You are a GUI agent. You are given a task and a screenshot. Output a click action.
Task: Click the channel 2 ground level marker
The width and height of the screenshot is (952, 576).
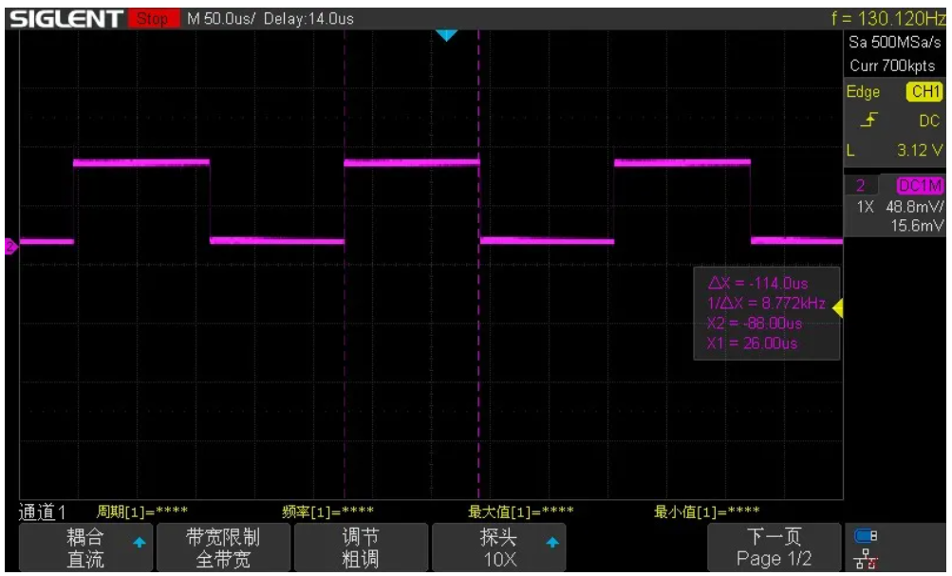[x=11, y=247]
